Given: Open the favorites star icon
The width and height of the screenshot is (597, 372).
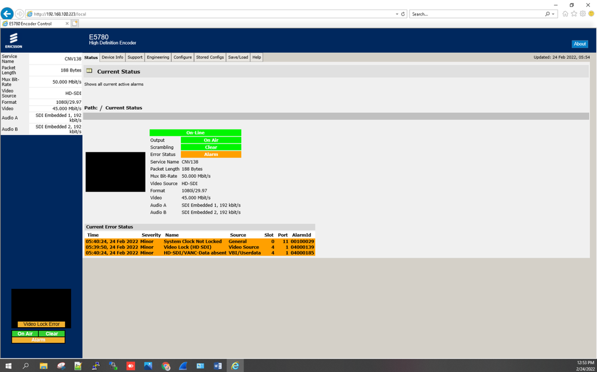Looking at the screenshot, I should (574, 14).
